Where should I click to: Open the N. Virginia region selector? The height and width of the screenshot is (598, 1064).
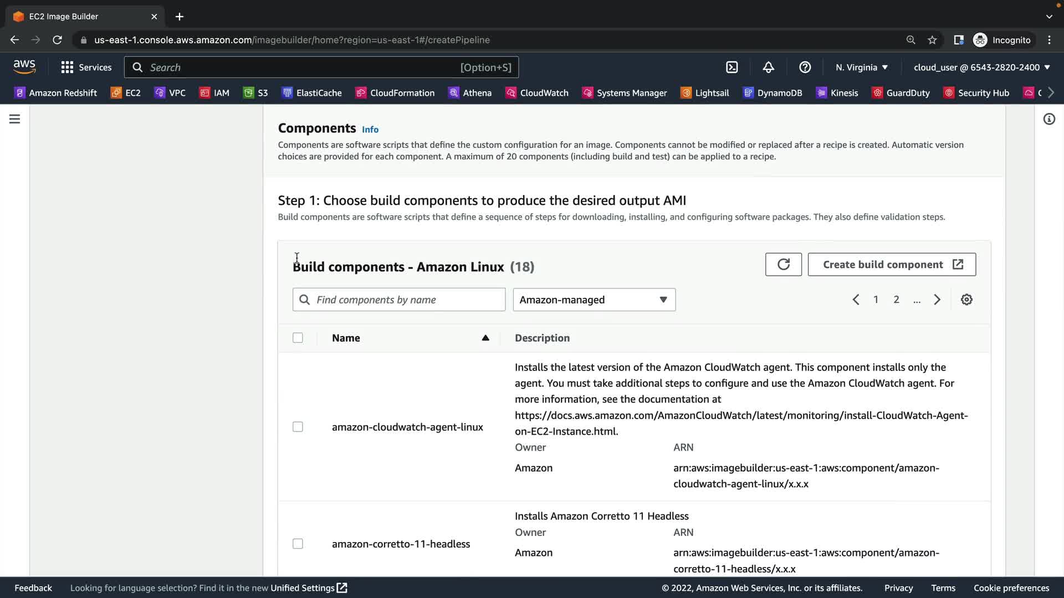click(x=862, y=67)
